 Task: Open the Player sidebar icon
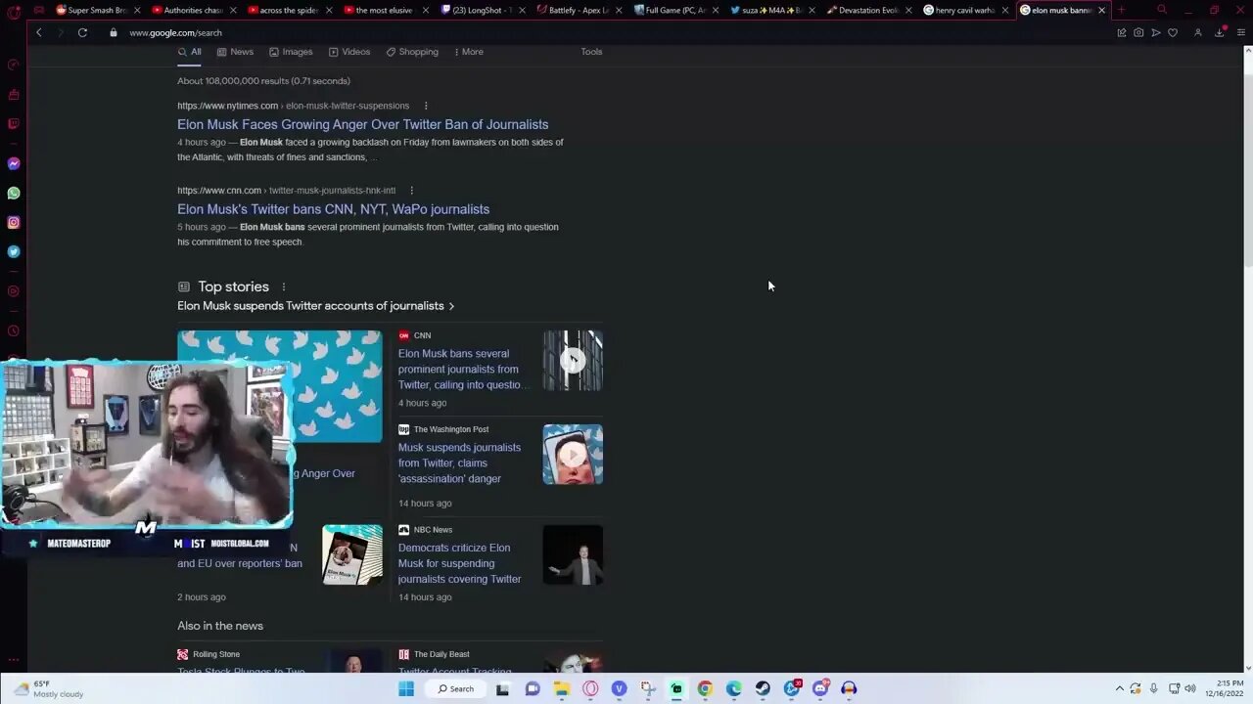click(x=14, y=290)
